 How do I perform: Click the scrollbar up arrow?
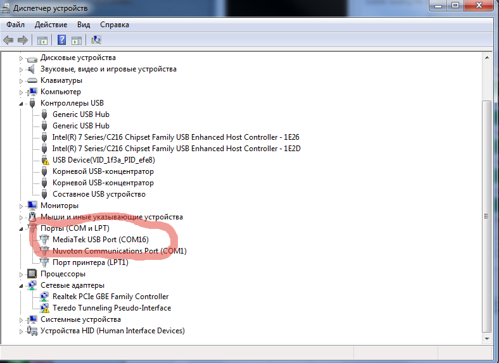tap(487, 58)
